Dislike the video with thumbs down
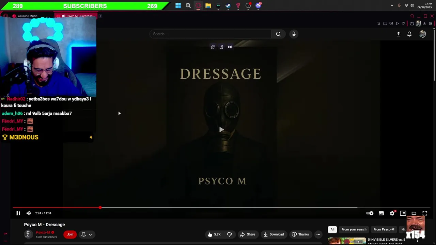436x245 pixels. click(229, 234)
